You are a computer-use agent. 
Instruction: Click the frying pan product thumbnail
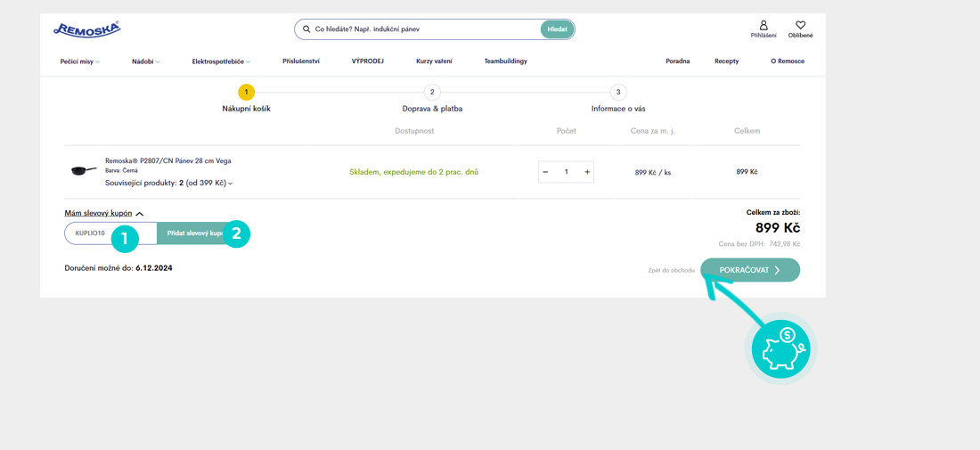coord(83,170)
